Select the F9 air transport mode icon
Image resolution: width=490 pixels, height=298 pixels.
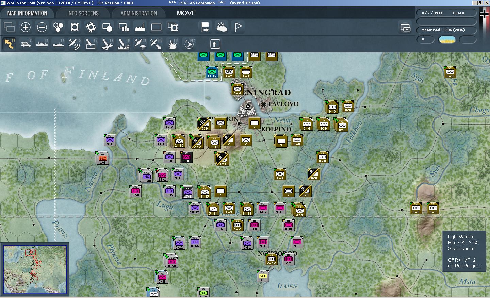[140, 44]
